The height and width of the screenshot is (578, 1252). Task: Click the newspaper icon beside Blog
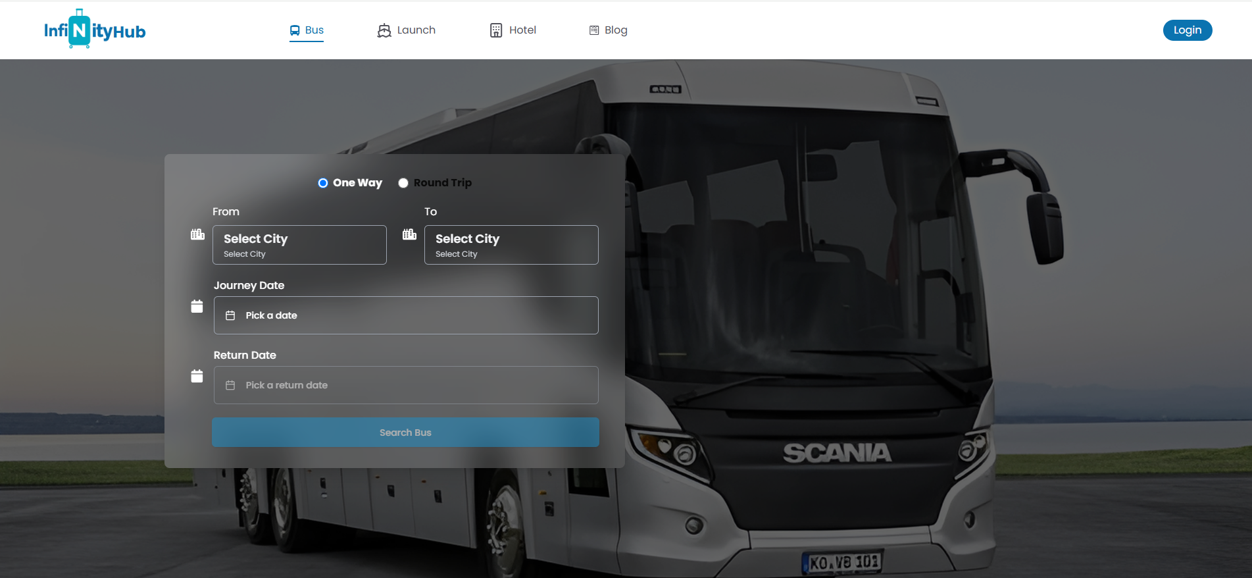click(594, 30)
